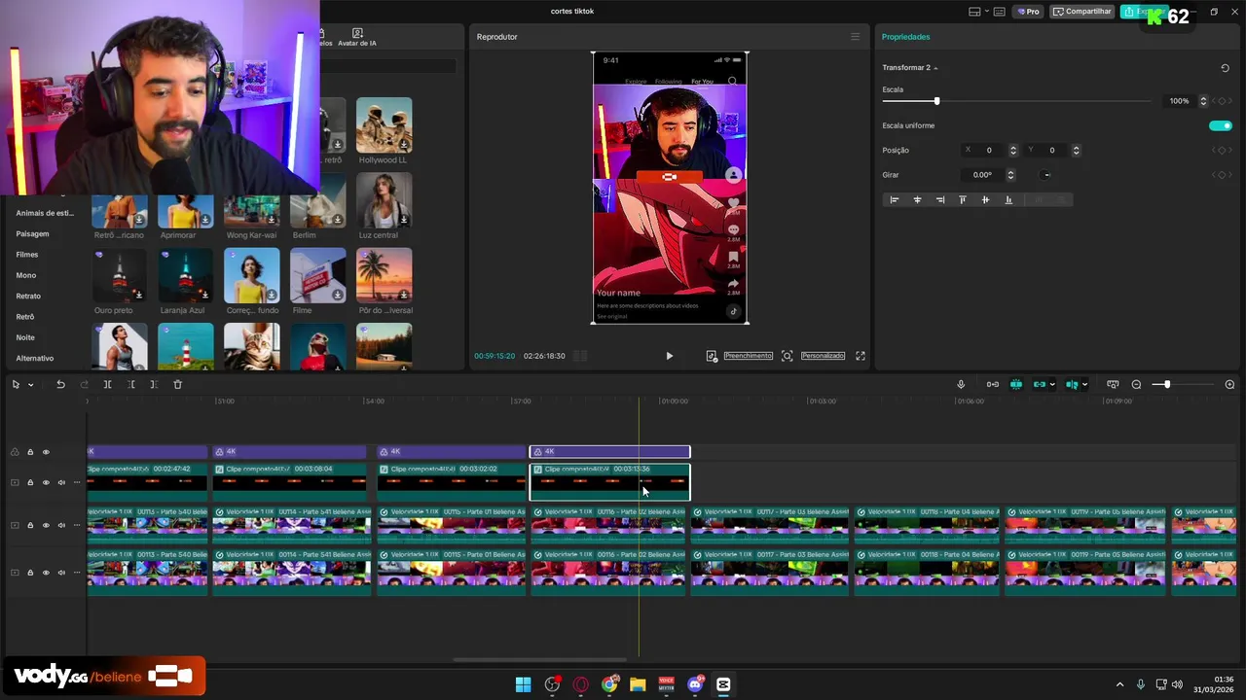Collapse the Transformar 2 section
The image size is (1246, 700).
click(935, 68)
